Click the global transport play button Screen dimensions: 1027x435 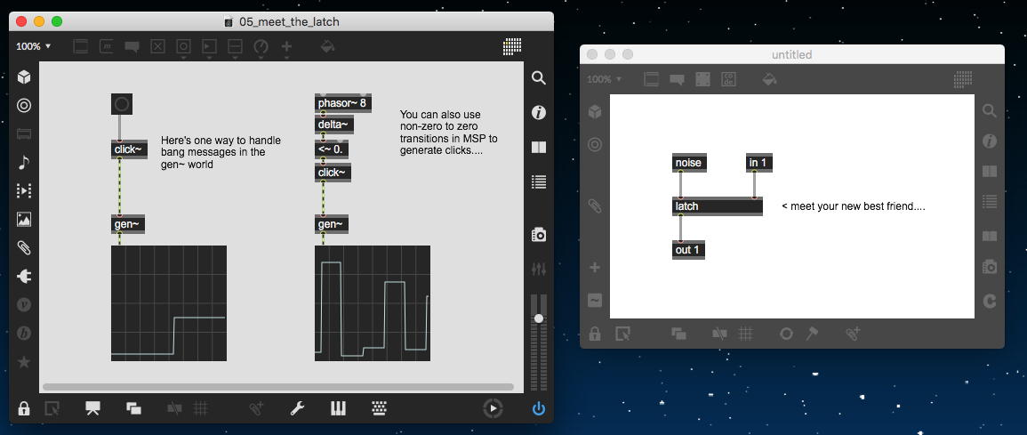(x=493, y=409)
